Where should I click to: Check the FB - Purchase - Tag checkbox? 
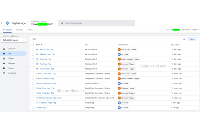click(x=33, y=64)
